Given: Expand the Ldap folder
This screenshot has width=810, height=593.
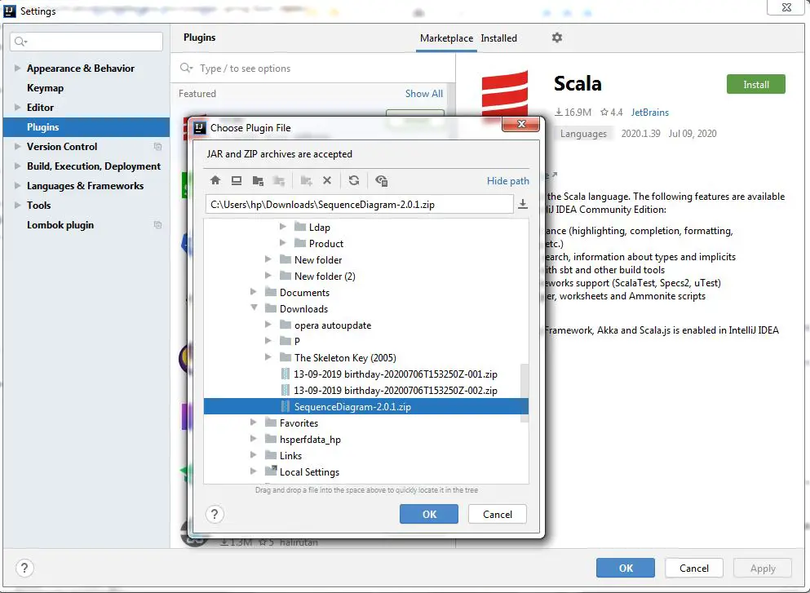Looking at the screenshot, I should pyautogui.click(x=282, y=226).
